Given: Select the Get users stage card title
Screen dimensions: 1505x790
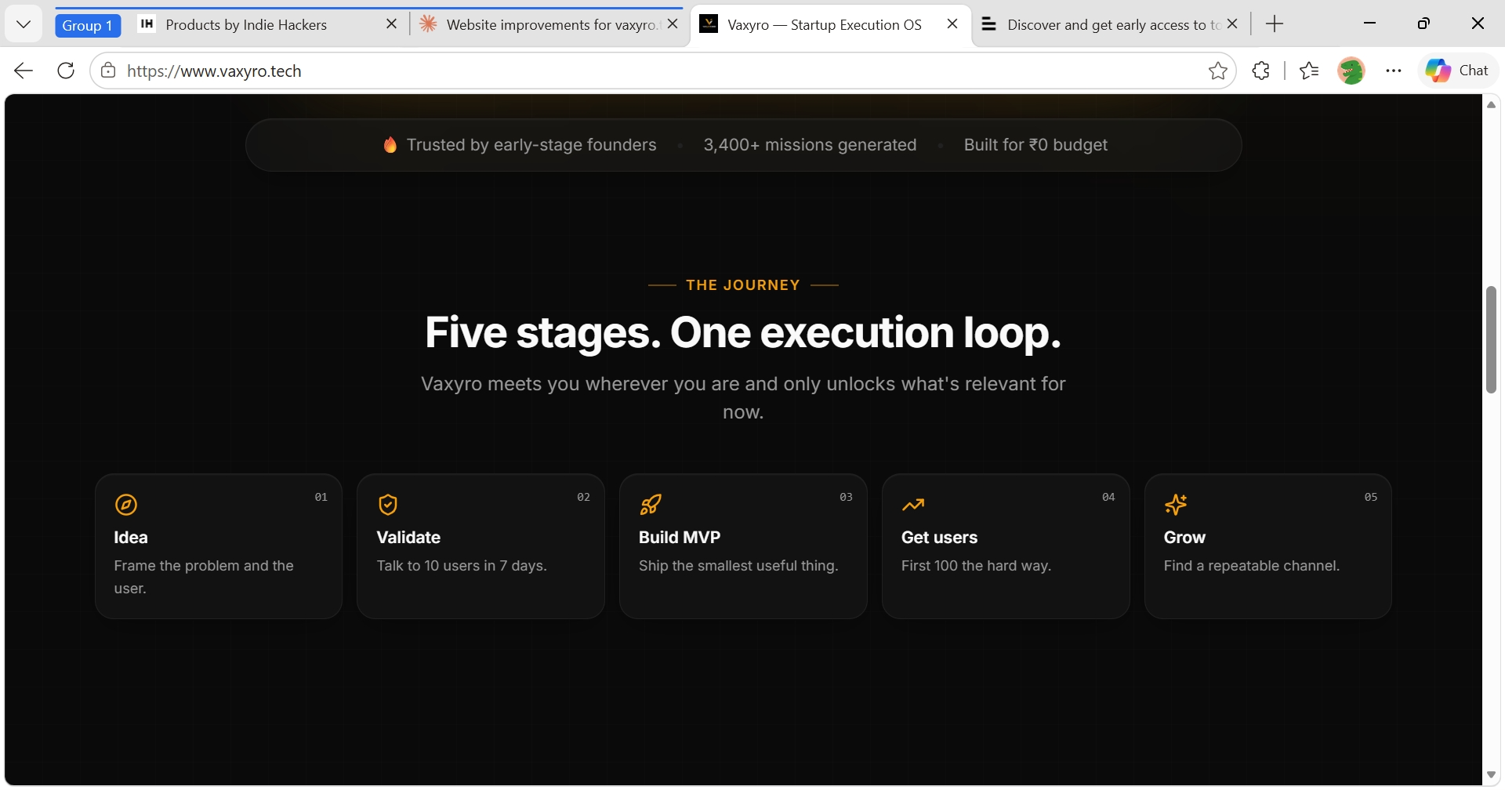Looking at the screenshot, I should coord(939,538).
